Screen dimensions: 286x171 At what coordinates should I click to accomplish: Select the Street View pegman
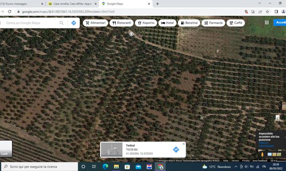(262, 154)
